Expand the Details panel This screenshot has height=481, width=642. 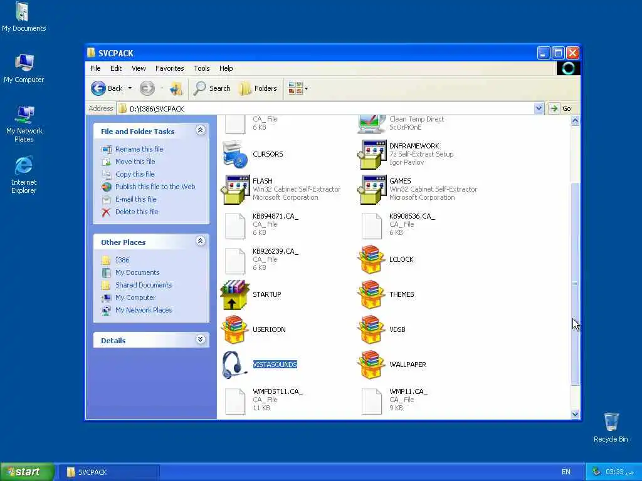coord(200,339)
